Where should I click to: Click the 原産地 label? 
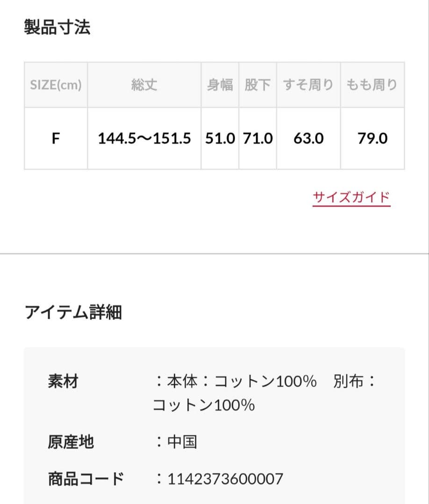[x=71, y=441]
